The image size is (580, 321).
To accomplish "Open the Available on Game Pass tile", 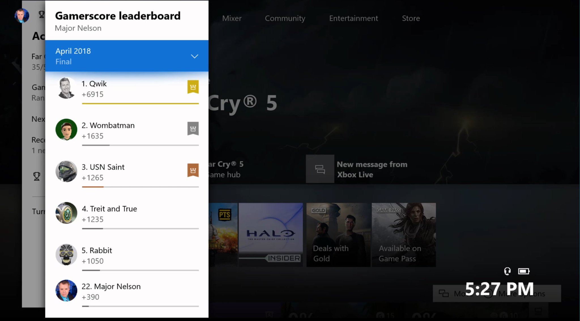I will pyautogui.click(x=404, y=235).
